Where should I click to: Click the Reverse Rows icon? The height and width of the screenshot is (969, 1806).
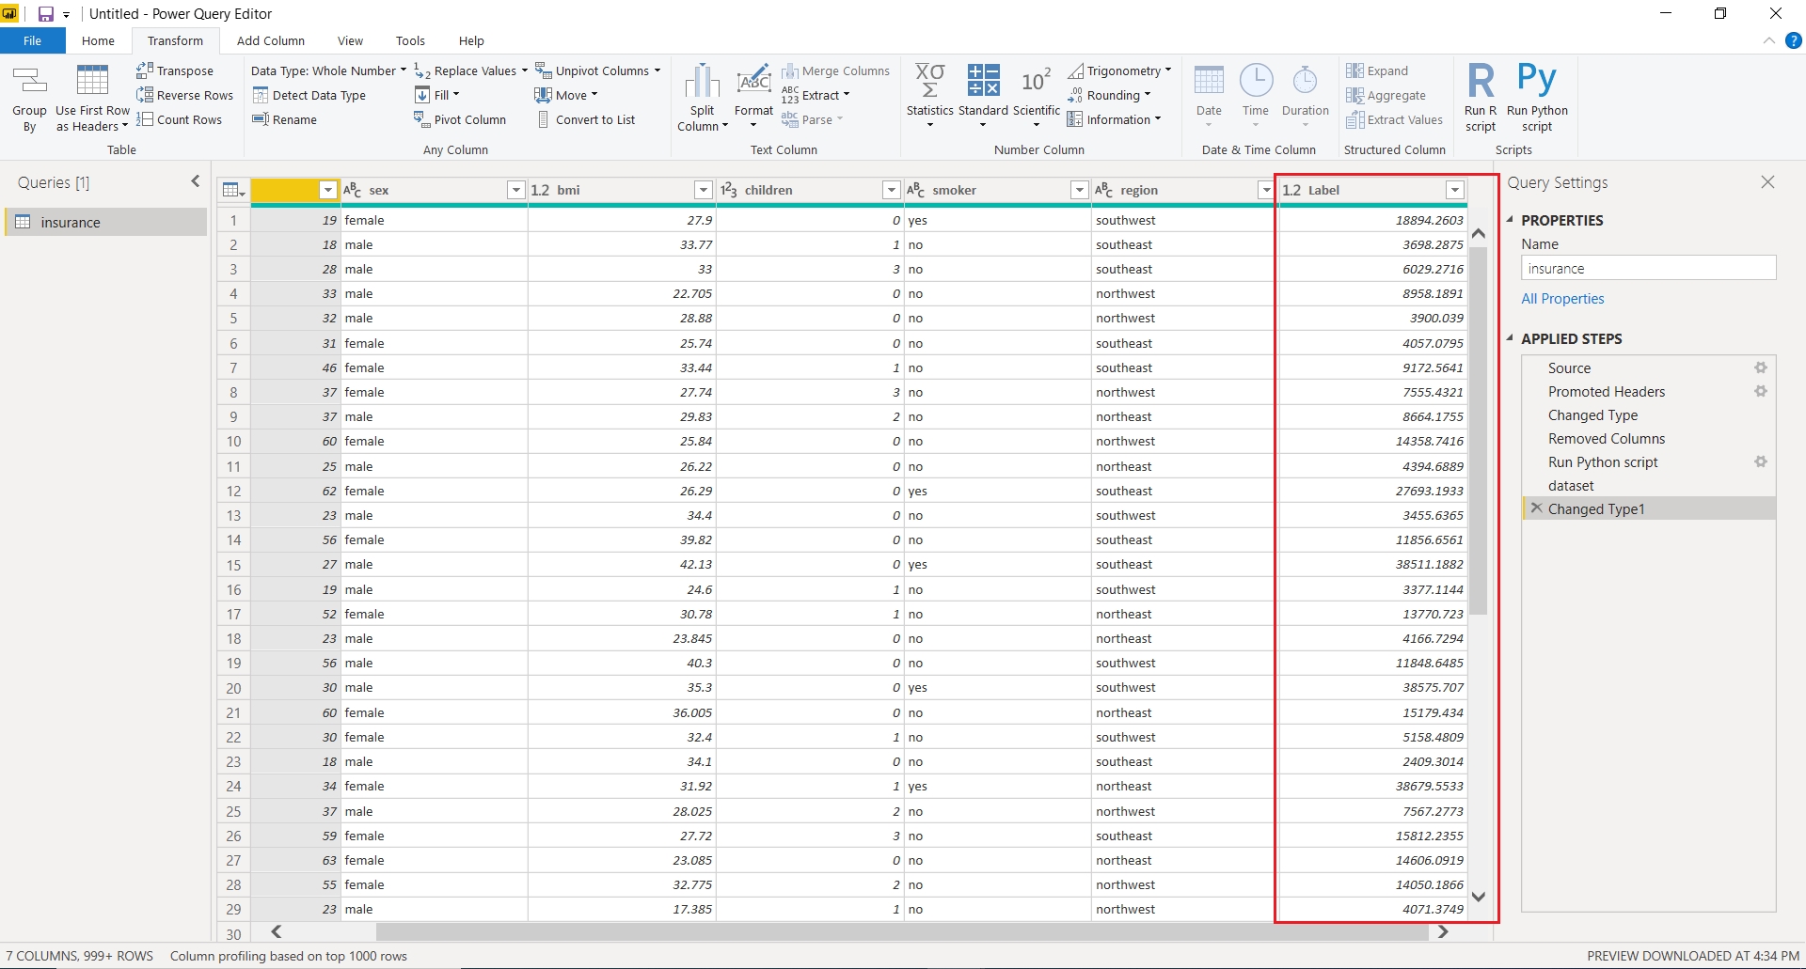click(x=145, y=95)
